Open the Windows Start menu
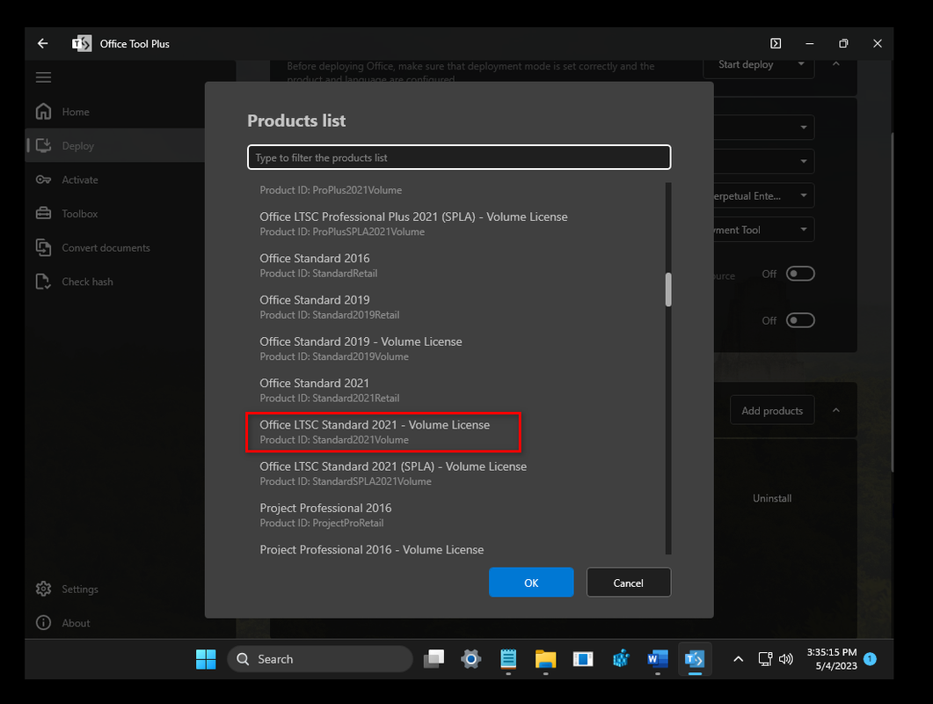Viewport: 933px width, 704px height. (206, 659)
